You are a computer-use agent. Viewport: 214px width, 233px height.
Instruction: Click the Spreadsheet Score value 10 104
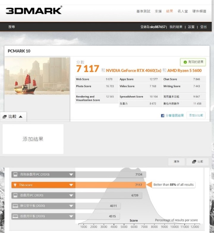click(x=153, y=97)
